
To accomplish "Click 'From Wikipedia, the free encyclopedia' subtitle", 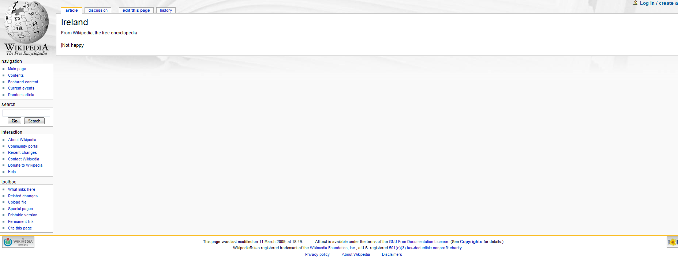I will [99, 33].
